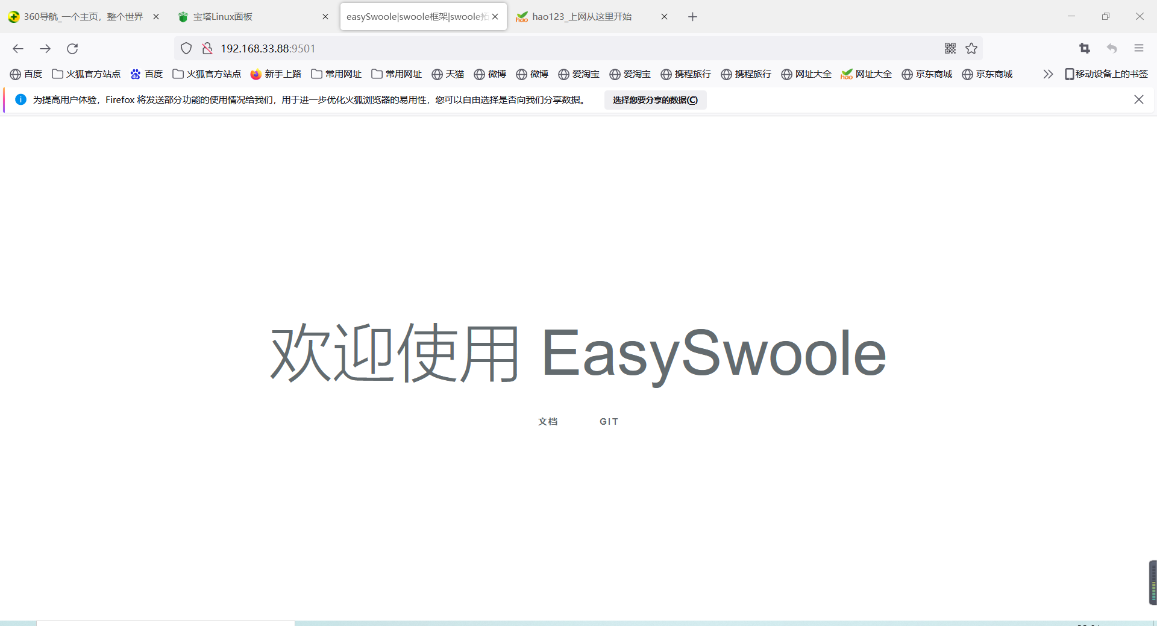Click the insecure connection lock icon

(207, 49)
